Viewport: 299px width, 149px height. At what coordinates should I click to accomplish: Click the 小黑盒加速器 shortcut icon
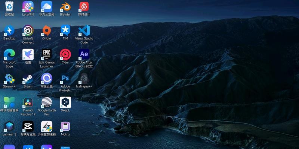tap(47, 126)
